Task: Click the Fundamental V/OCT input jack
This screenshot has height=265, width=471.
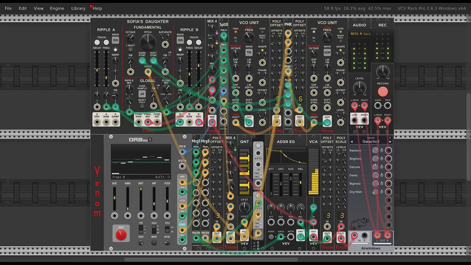Action: pos(148,72)
